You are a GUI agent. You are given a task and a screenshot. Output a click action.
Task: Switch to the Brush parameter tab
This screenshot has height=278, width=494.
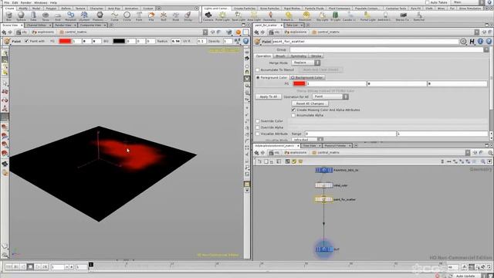point(280,56)
